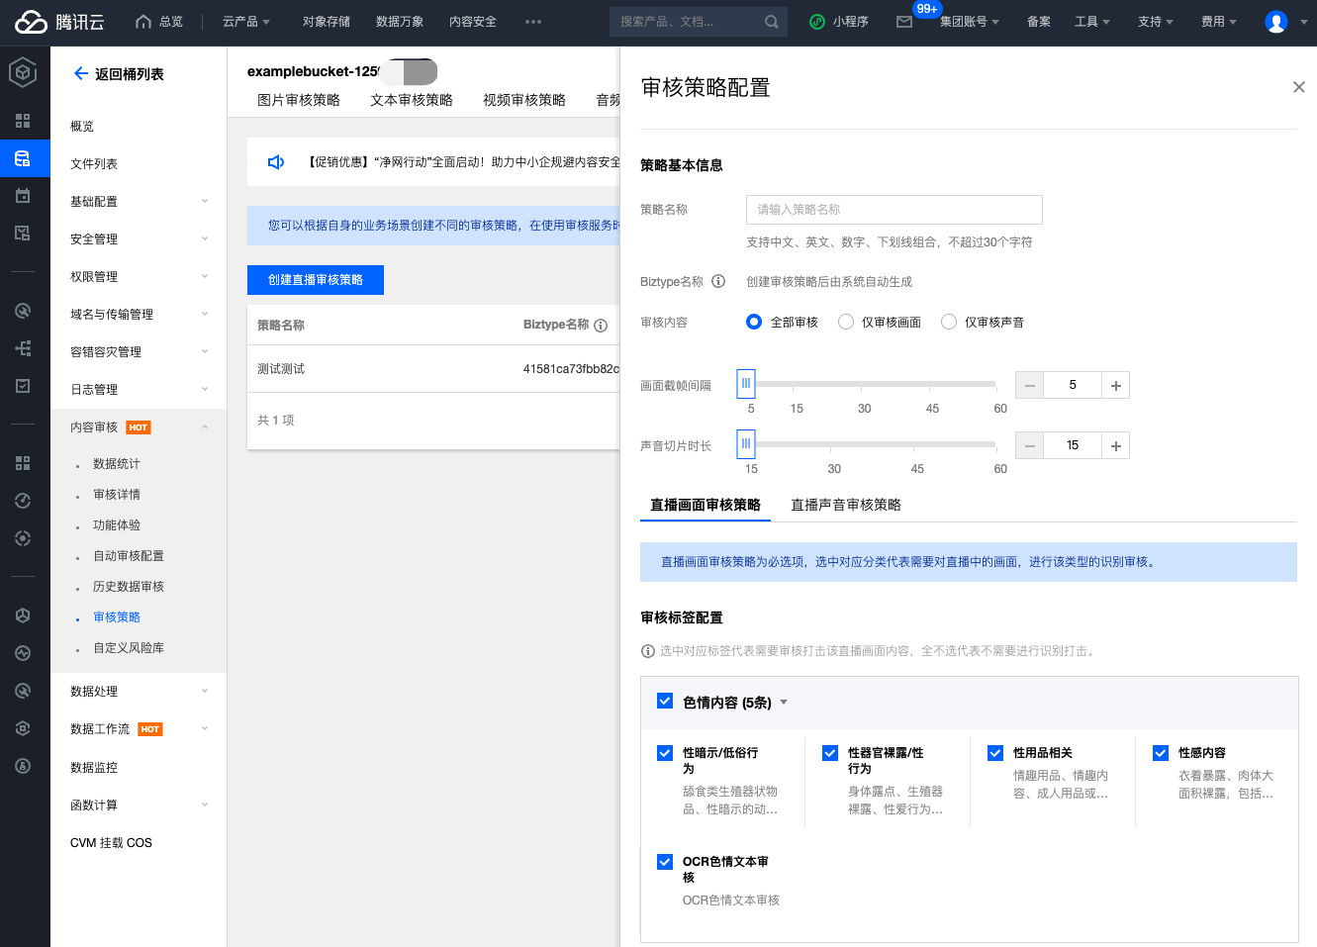Toggle the OCR色情文本审核 checkbox

(665, 862)
